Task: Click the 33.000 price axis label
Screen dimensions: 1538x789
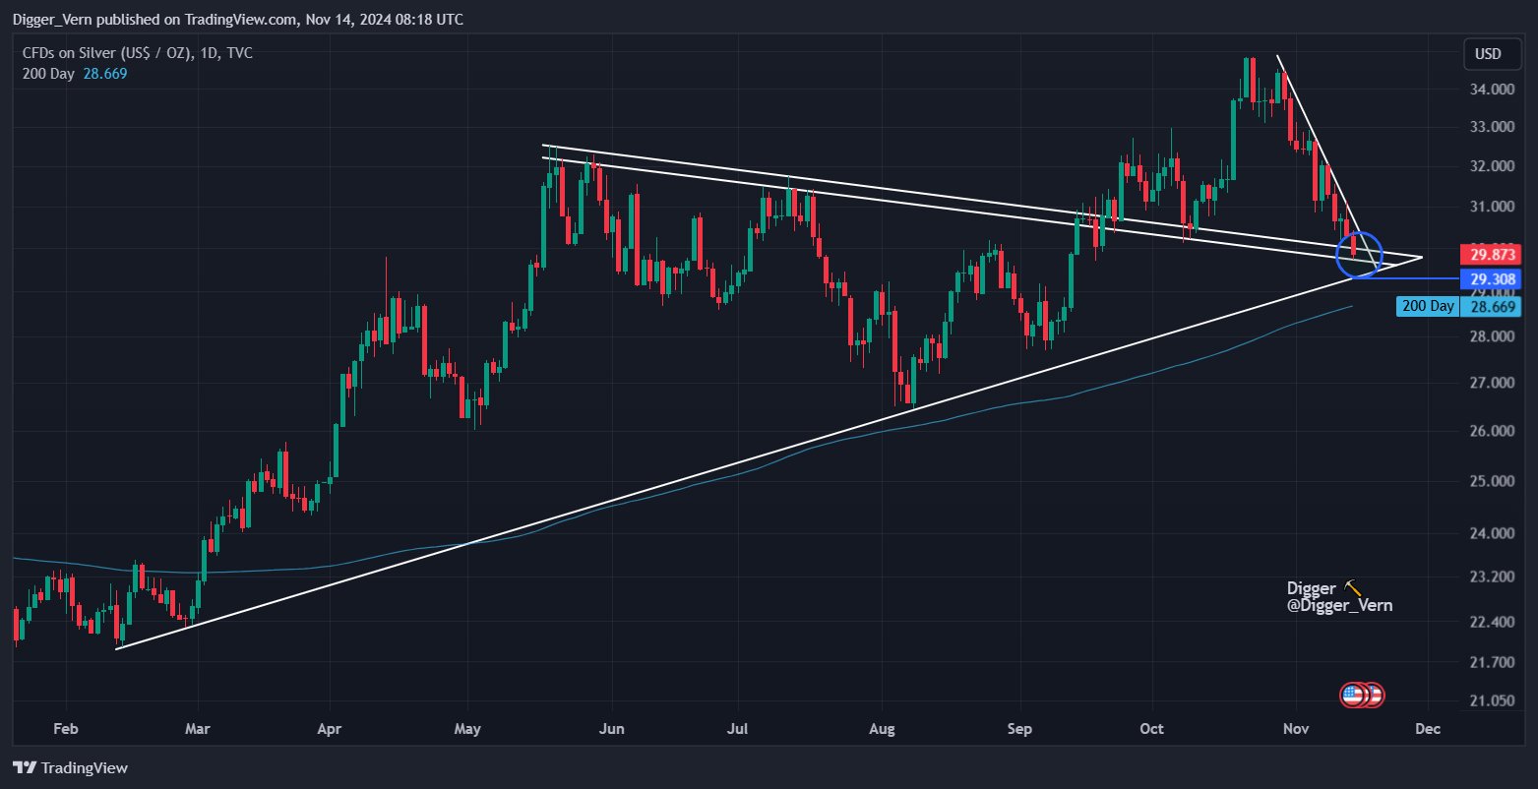Action: [1492, 127]
